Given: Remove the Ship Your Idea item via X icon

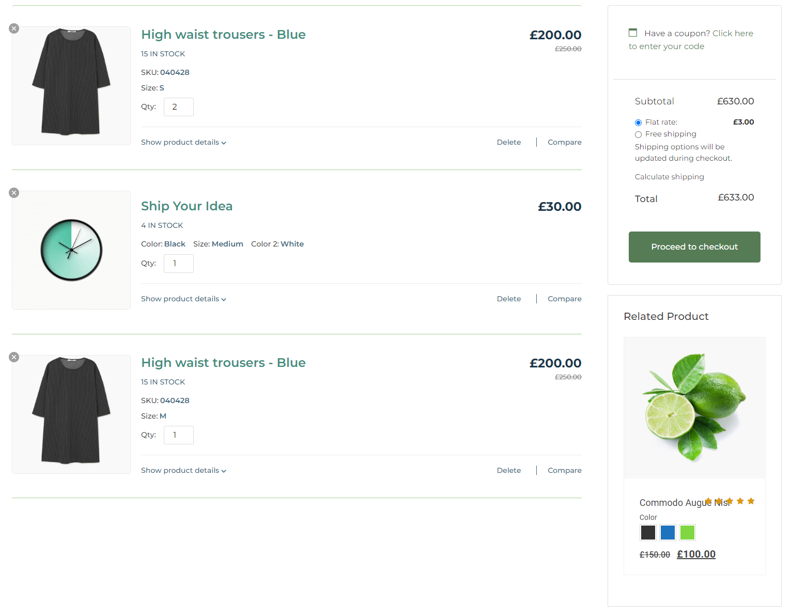Looking at the screenshot, I should pos(14,193).
